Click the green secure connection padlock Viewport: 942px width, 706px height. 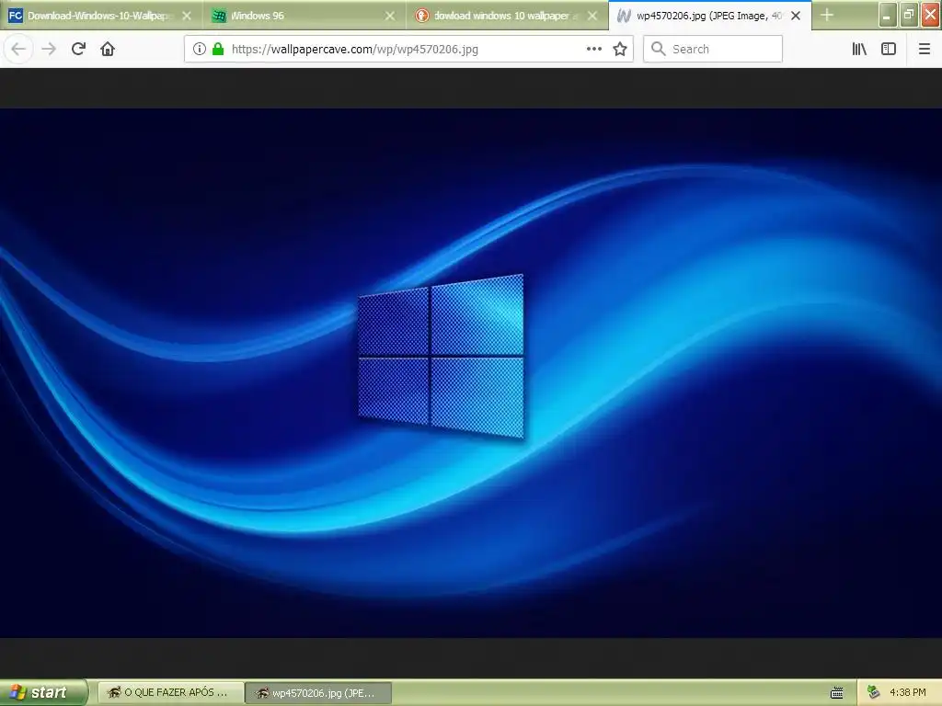point(218,50)
